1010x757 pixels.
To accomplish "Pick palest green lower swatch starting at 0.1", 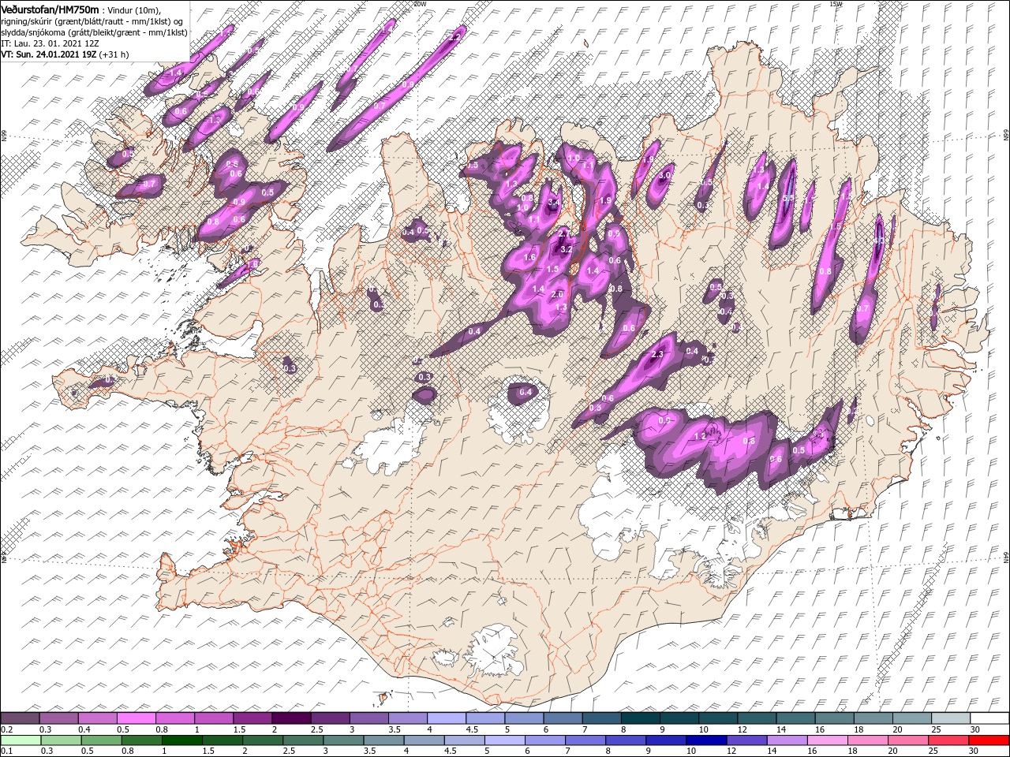I will [x=20, y=740].
